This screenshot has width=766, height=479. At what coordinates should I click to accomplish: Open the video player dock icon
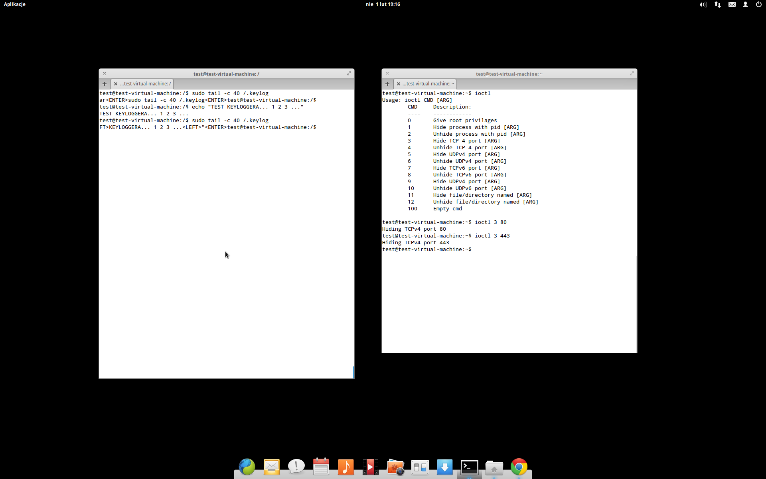[x=370, y=467]
